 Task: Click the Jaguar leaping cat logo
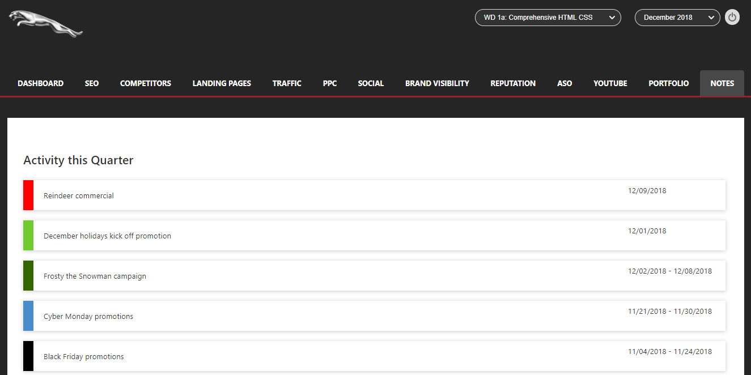coord(45,23)
